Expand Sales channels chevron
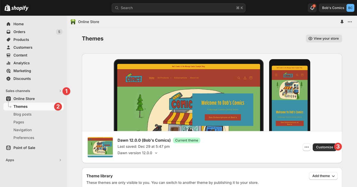Image resolution: width=357 pixels, height=187 pixels. tap(60, 91)
